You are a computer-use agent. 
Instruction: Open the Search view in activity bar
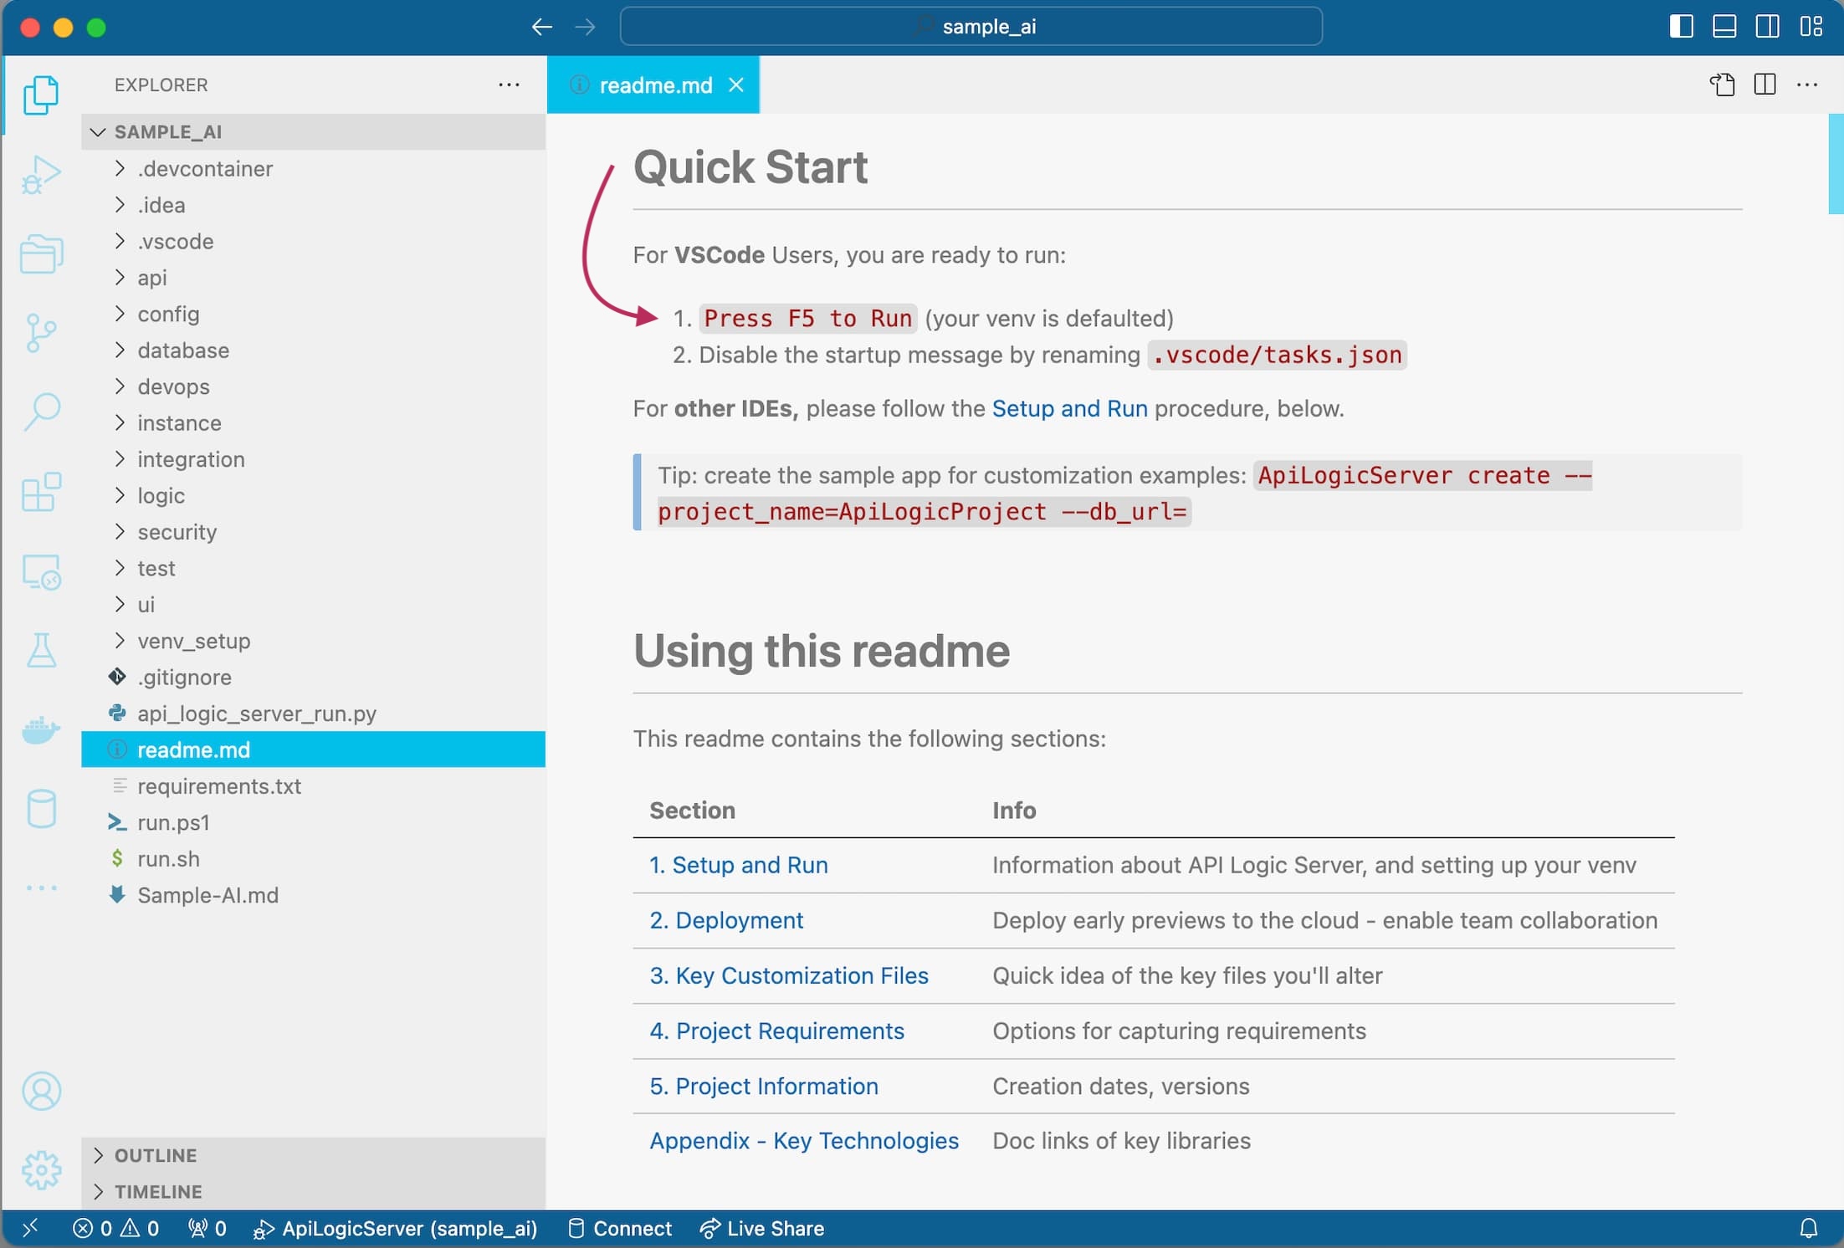click(41, 412)
